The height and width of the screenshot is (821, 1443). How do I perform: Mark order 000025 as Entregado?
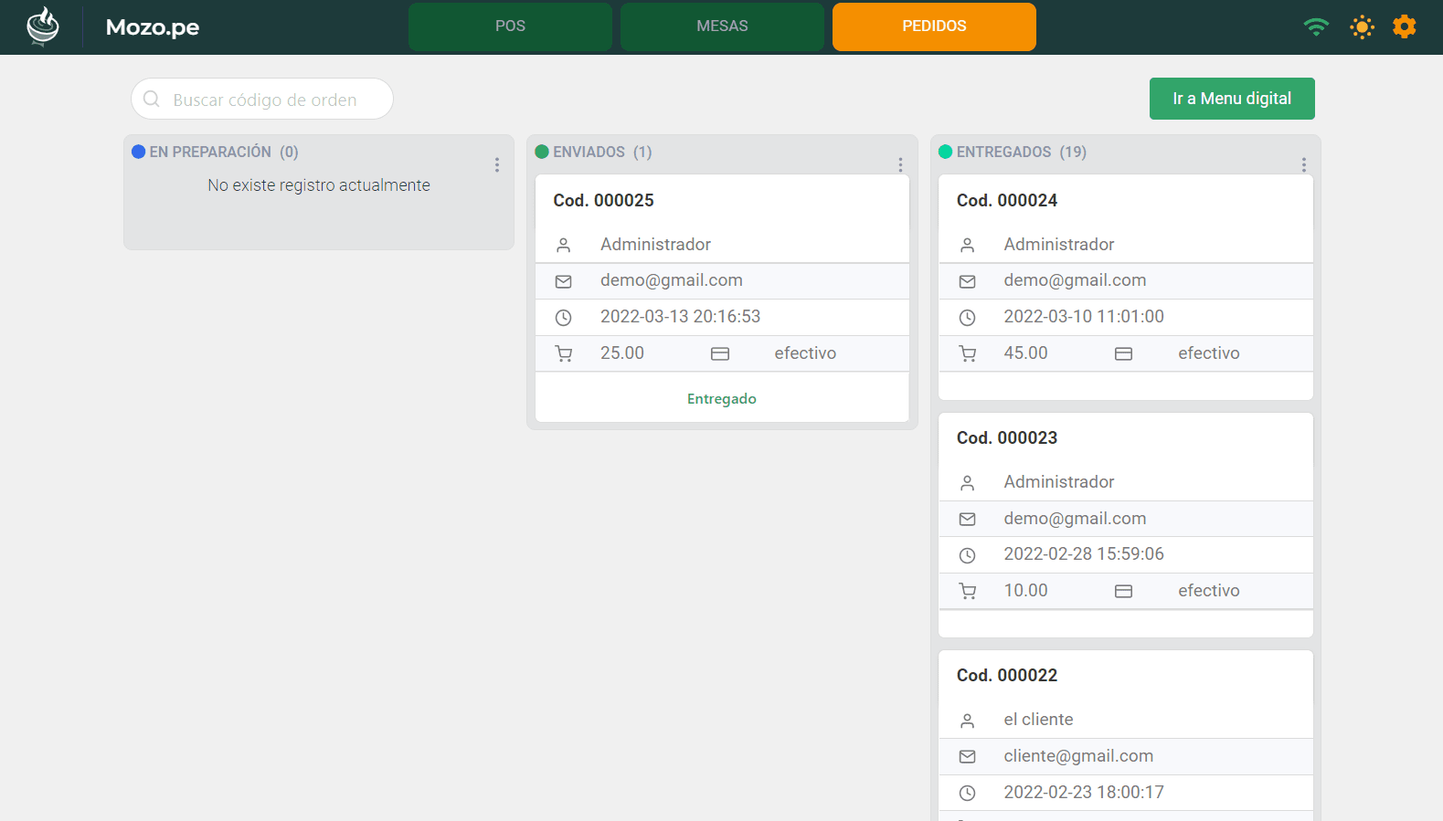[x=721, y=399]
